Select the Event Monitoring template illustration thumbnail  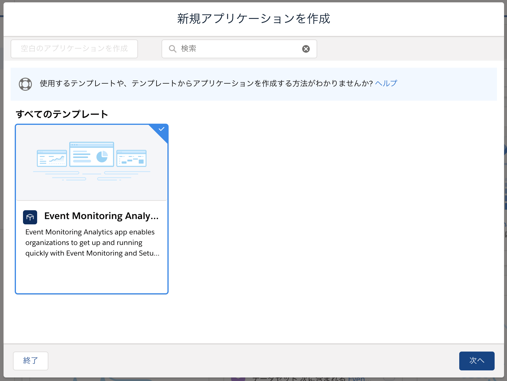coord(92,163)
